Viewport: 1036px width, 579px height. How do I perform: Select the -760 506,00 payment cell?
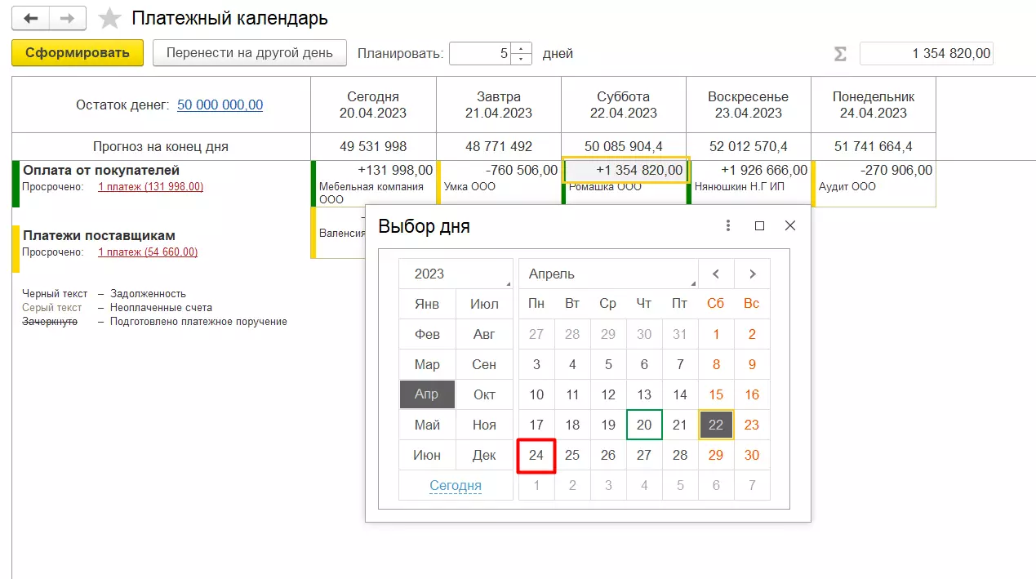coord(500,170)
